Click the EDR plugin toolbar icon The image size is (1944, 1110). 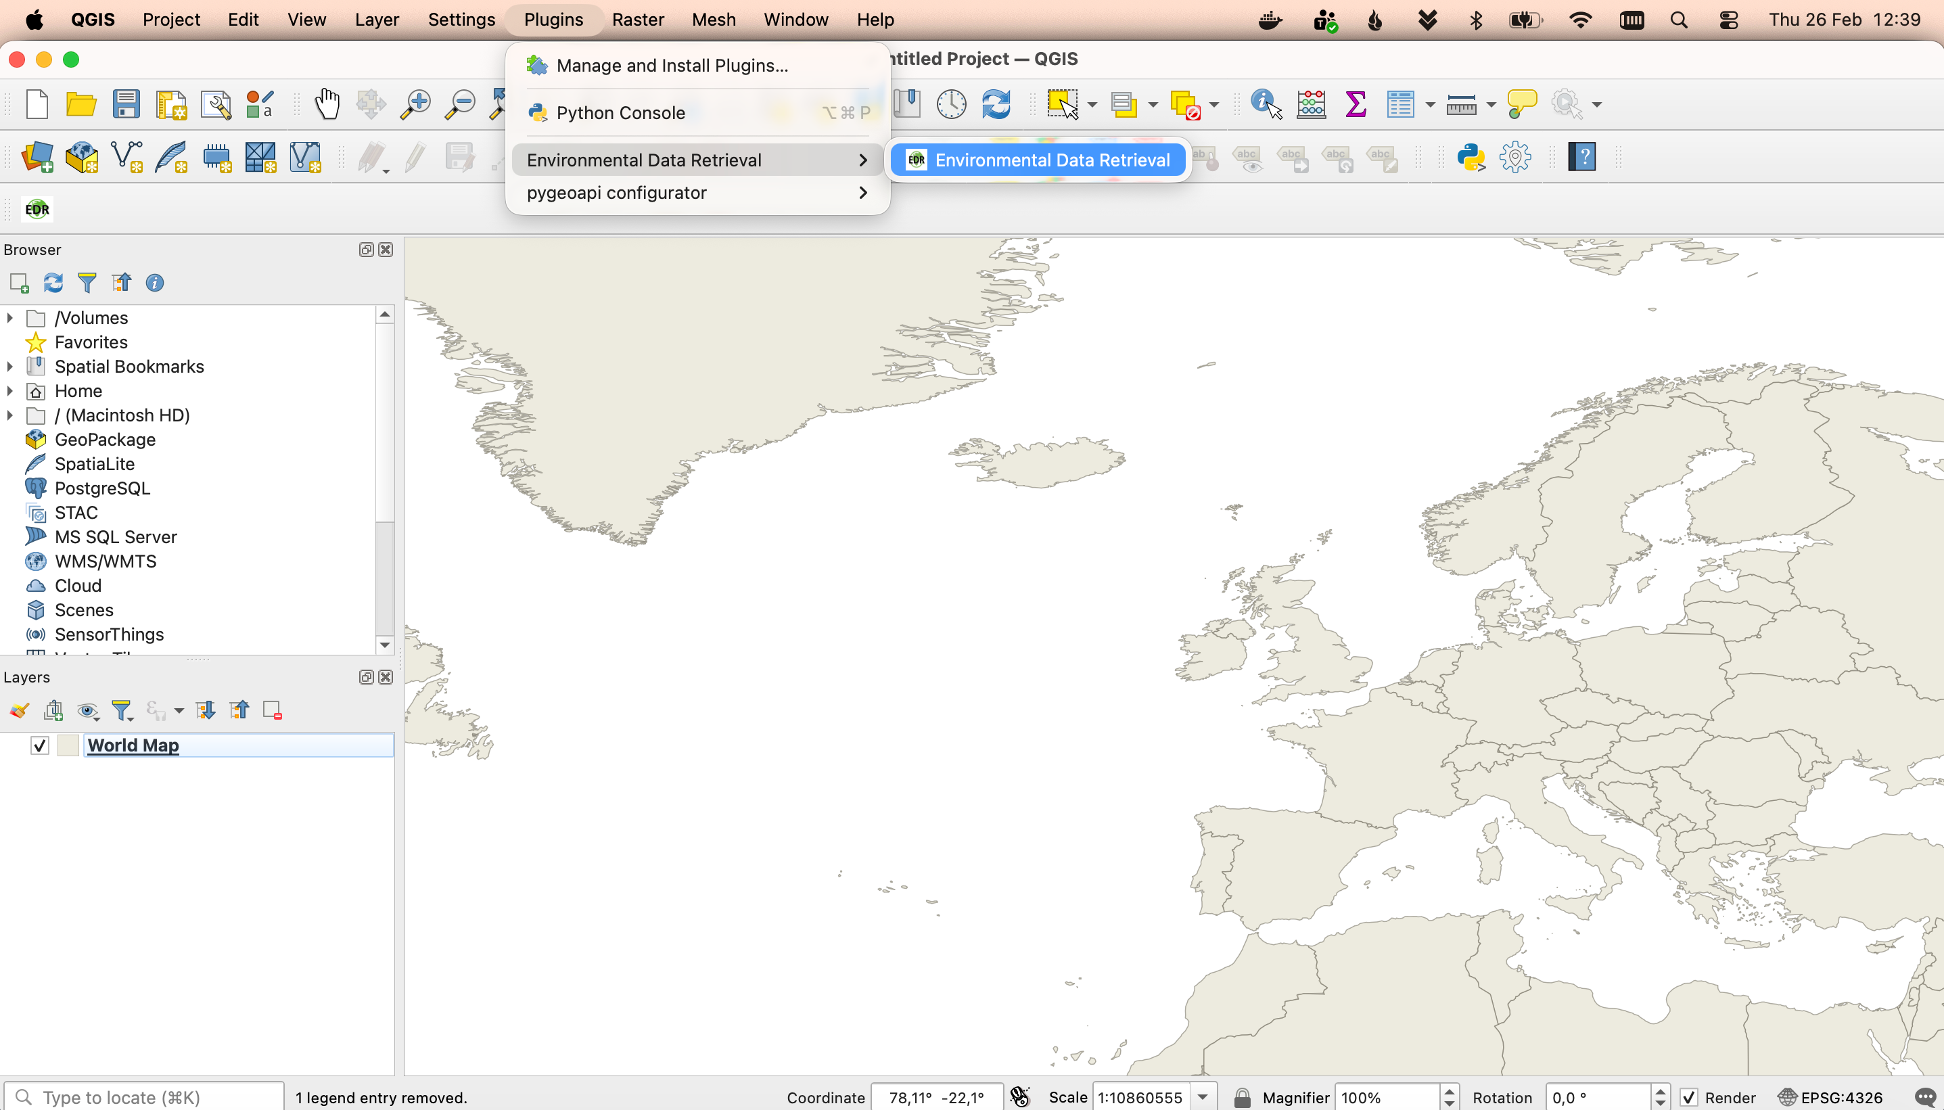pos(37,209)
